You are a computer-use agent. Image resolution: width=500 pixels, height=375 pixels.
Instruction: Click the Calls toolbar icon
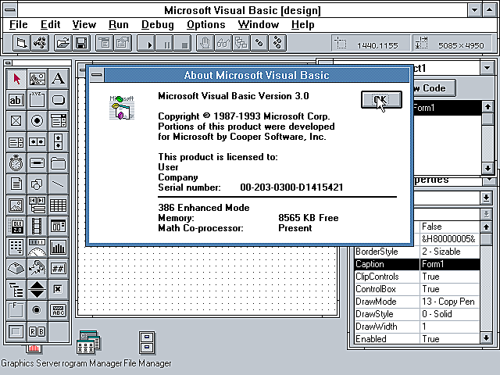click(241, 43)
